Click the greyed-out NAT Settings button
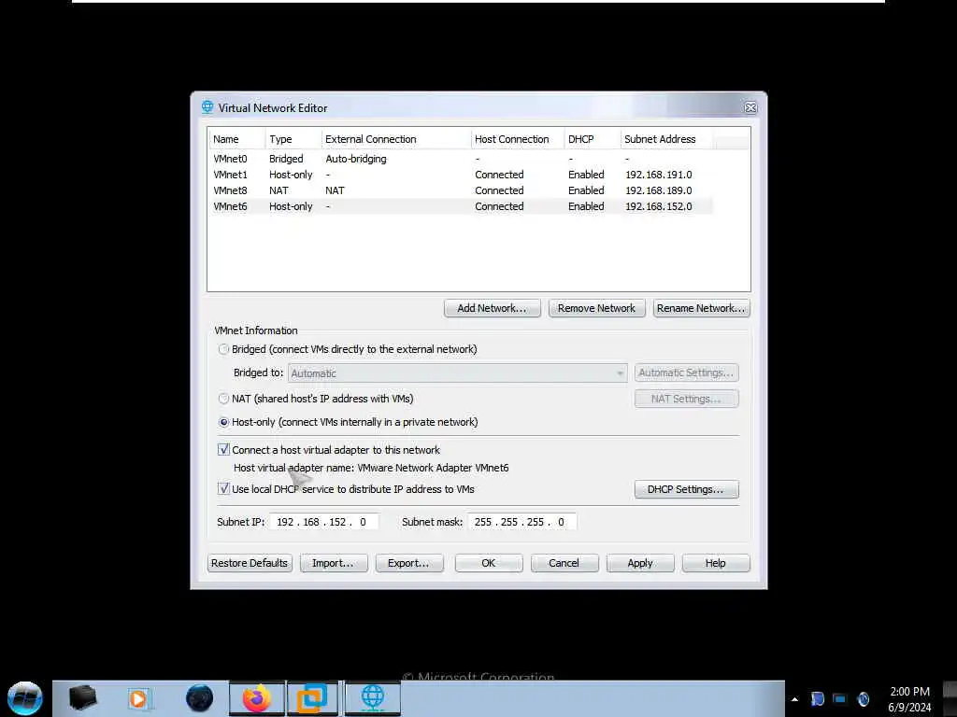The width and height of the screenshot is (957, 717). tap(686, 399)
